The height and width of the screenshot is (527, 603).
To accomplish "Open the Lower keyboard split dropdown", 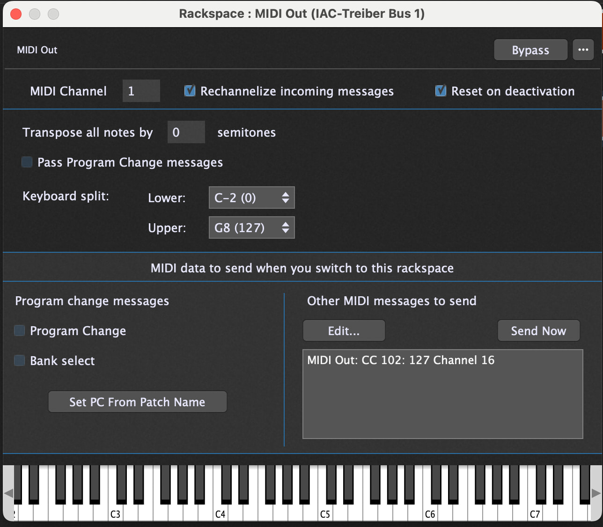I will tap(251, 198).
